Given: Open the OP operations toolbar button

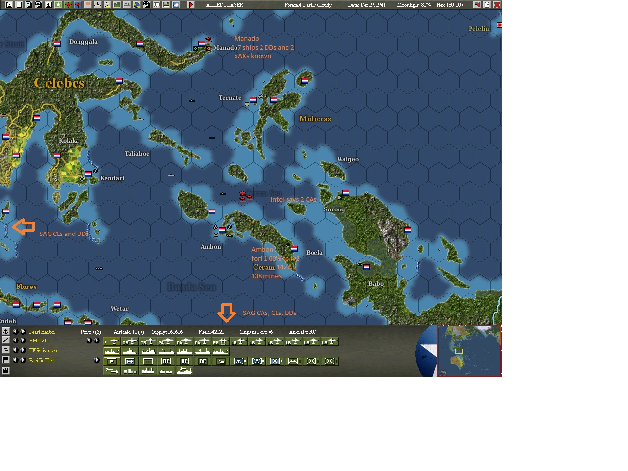Looking at the screenshot, I should pos(157,4).
